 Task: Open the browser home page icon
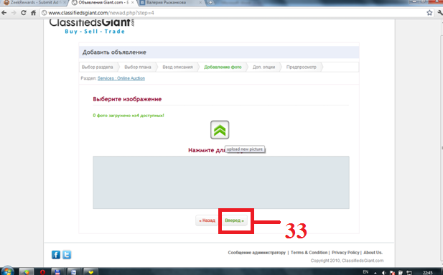33,13
